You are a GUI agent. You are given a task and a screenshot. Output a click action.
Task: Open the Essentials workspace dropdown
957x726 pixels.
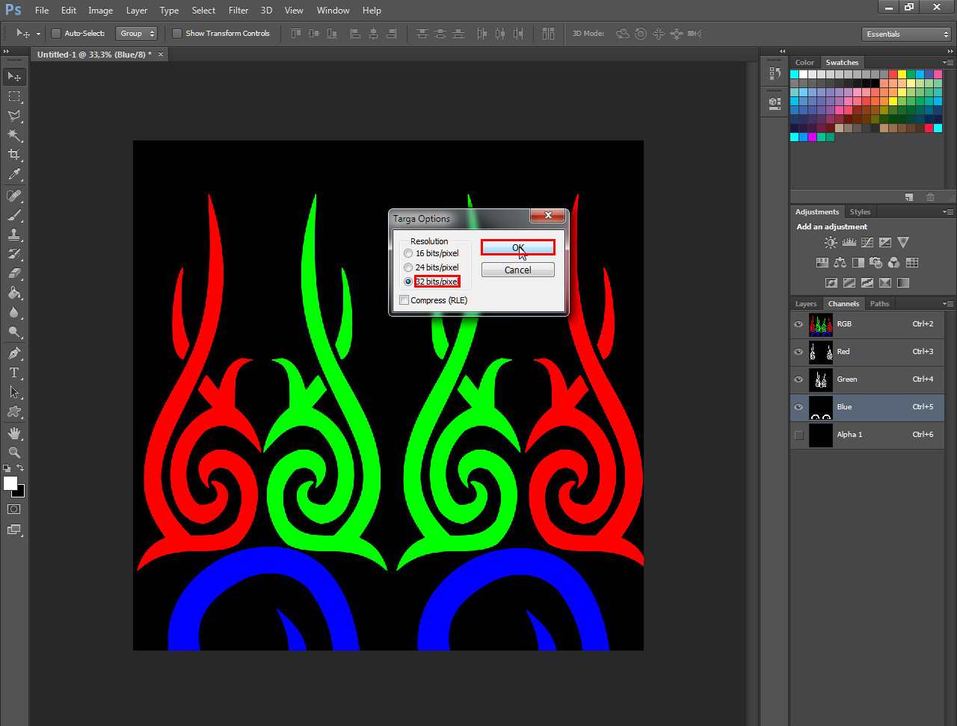click(905, 34)
